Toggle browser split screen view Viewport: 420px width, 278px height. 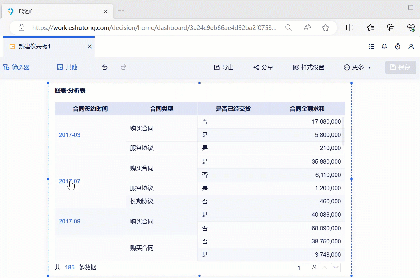coord(350,28)
